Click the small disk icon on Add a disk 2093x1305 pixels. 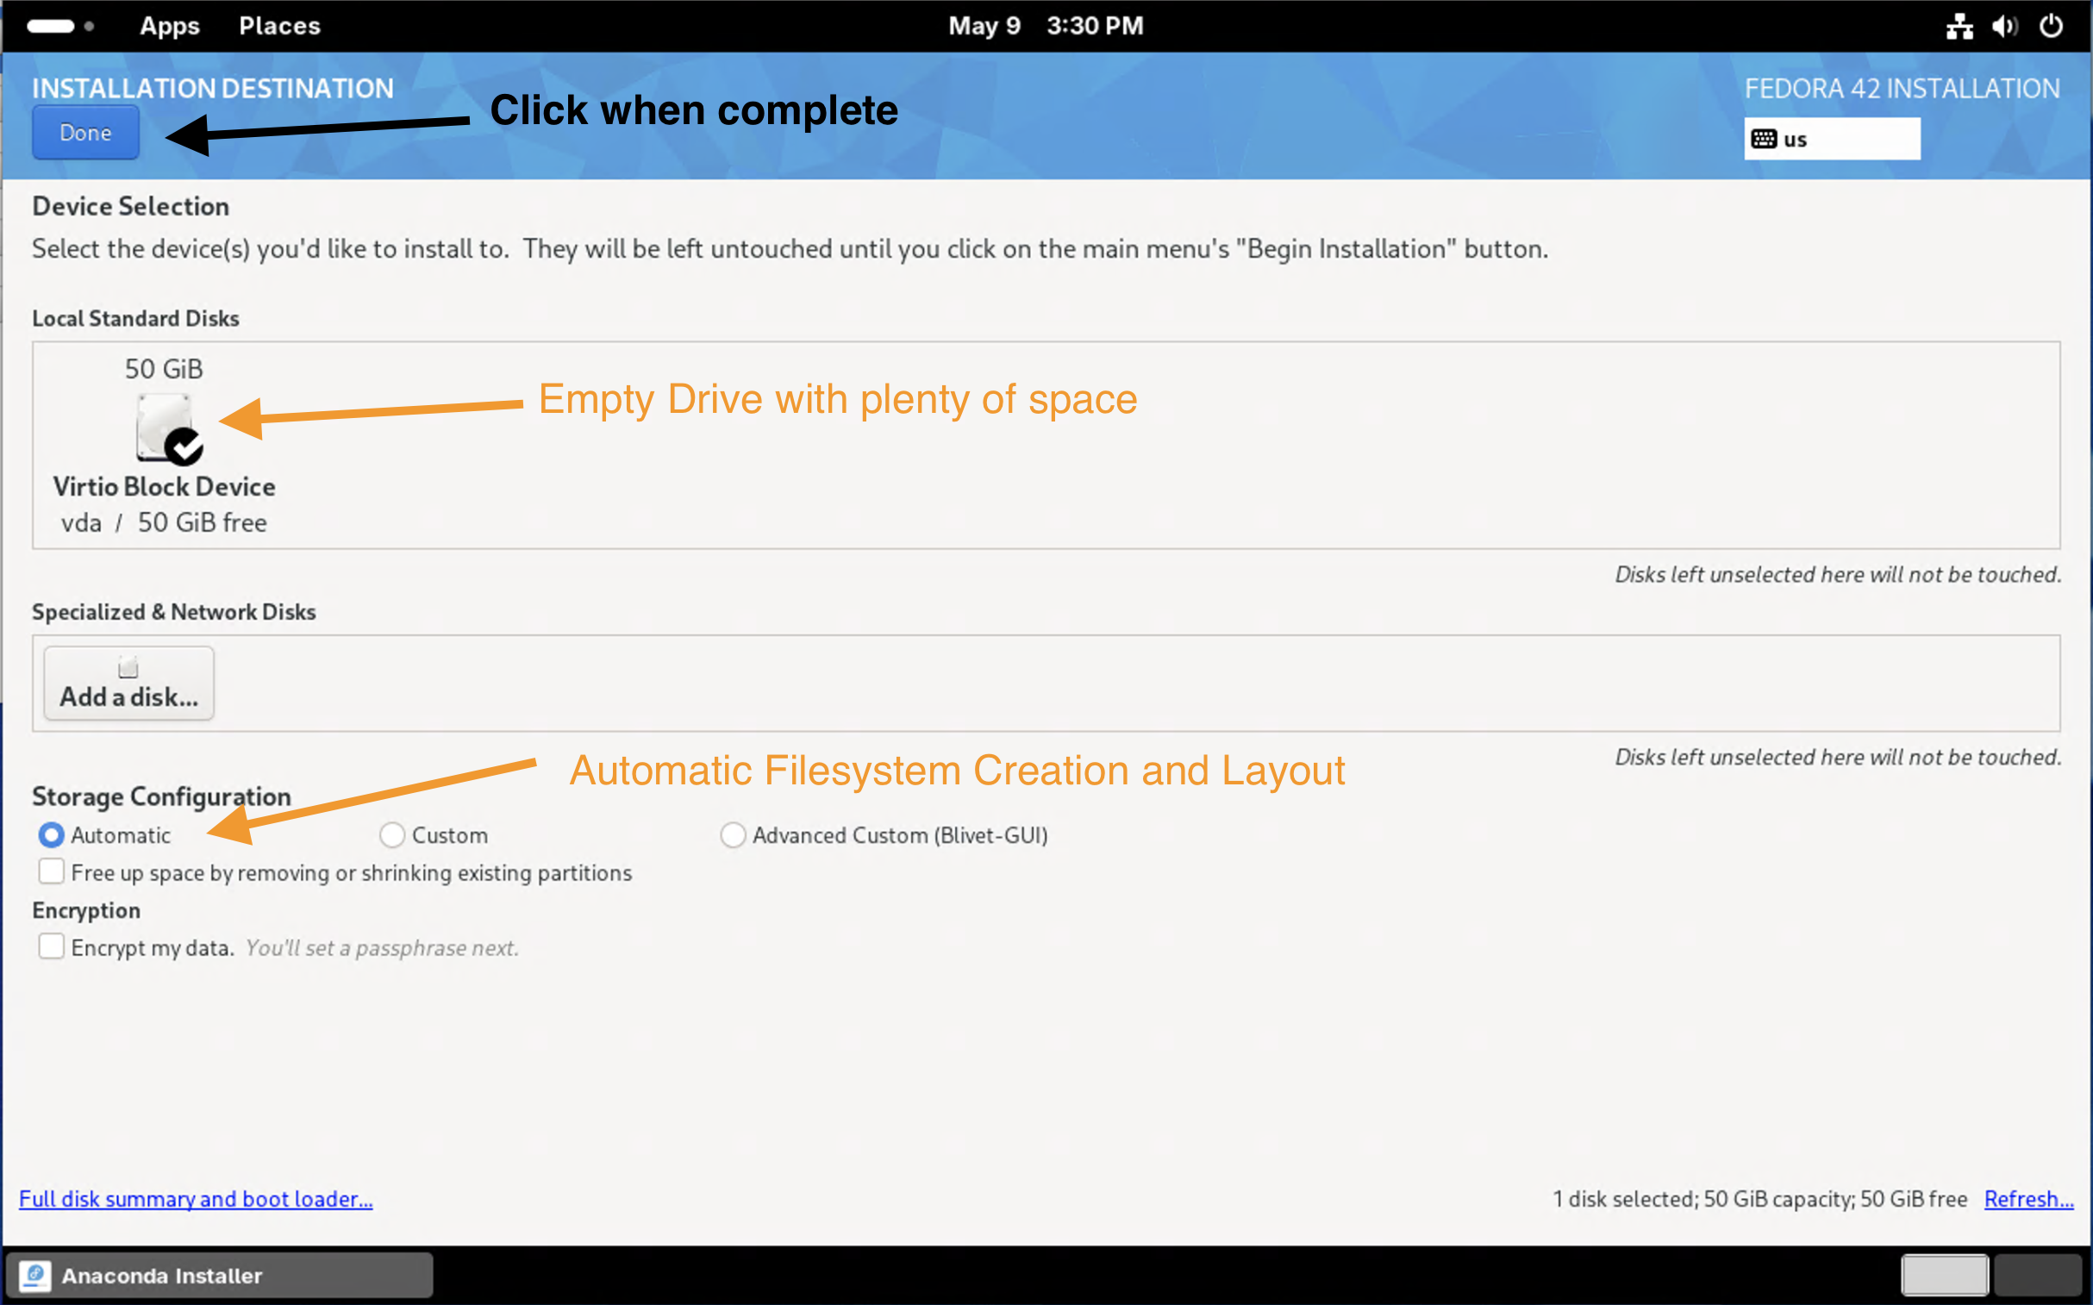click(x=128, y=667)
